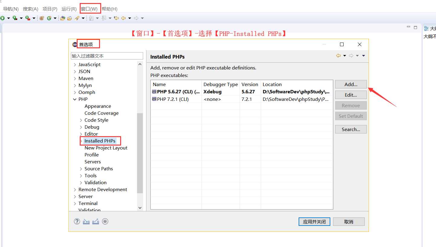Open the 帮助(H) menu
Image resolution: width=436 pixels, height=247 pixels.
point(110,9)
